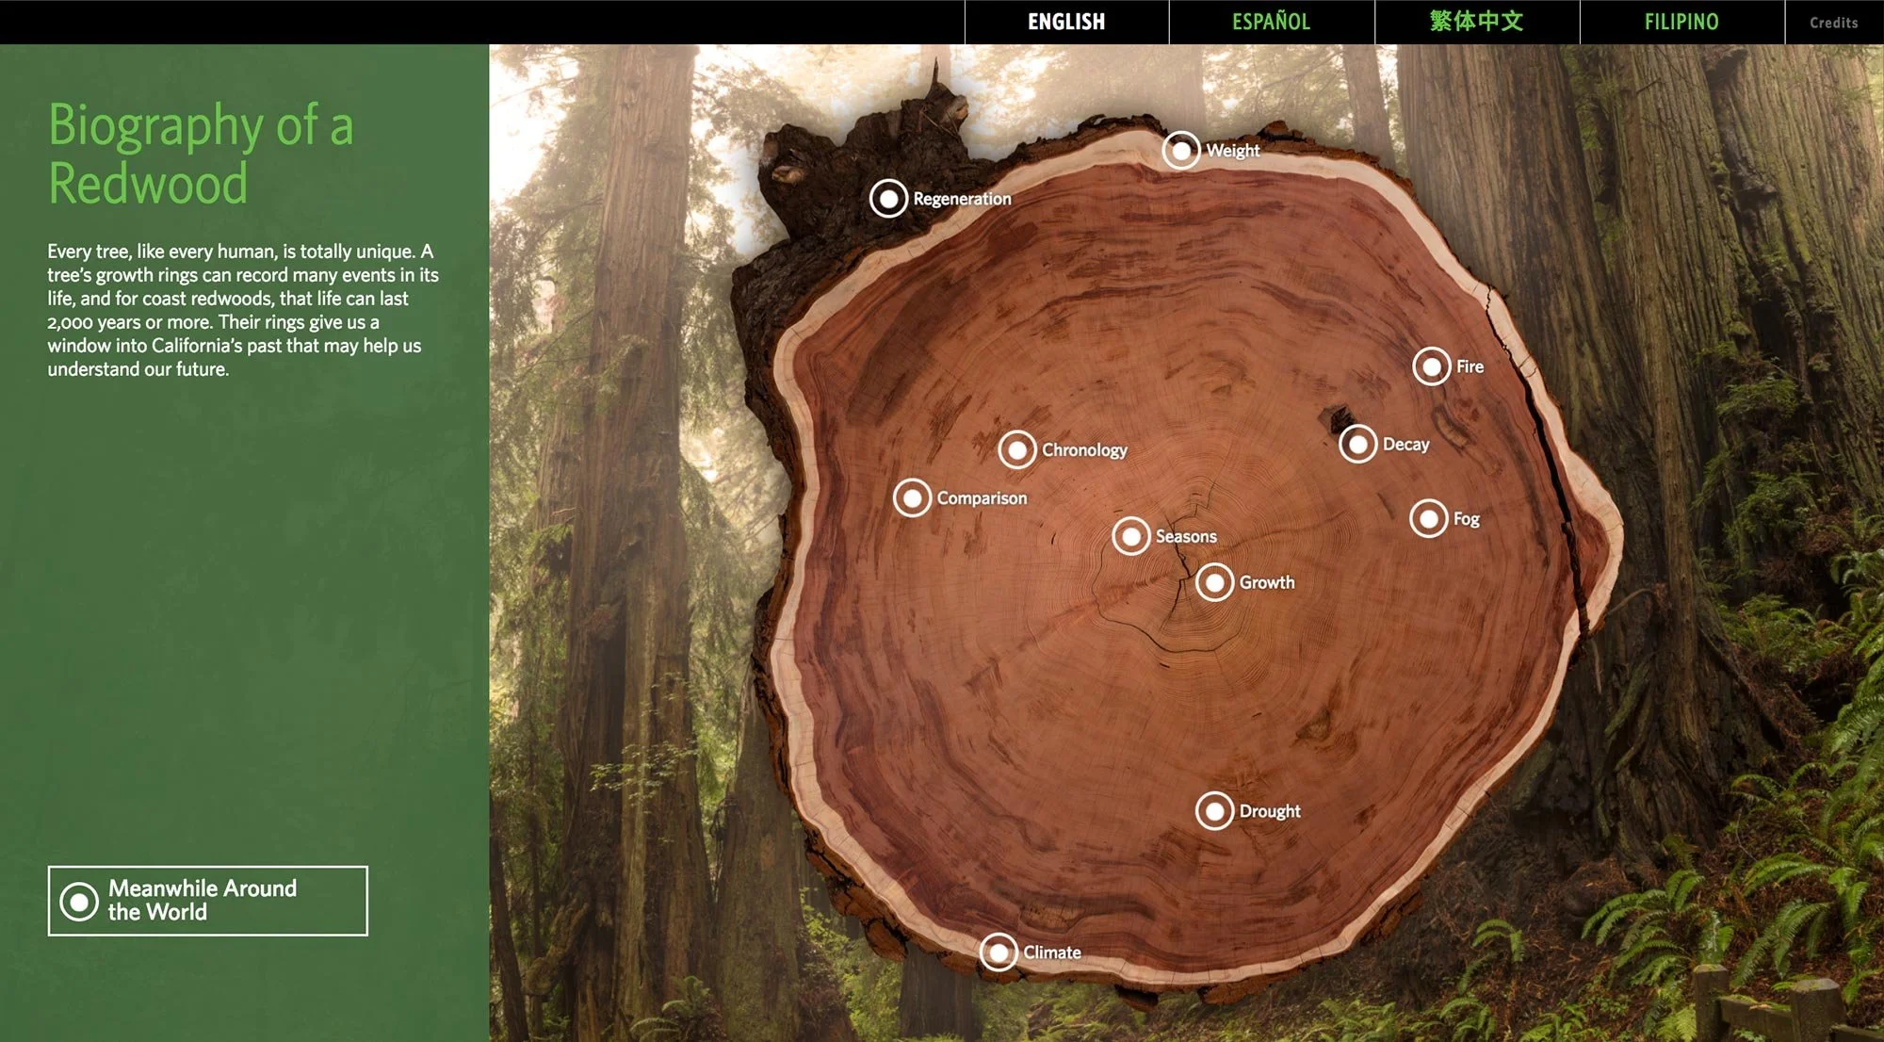Click the Regeneration hotspot marker
The image size is (1884, 1042).
[888, 199]
